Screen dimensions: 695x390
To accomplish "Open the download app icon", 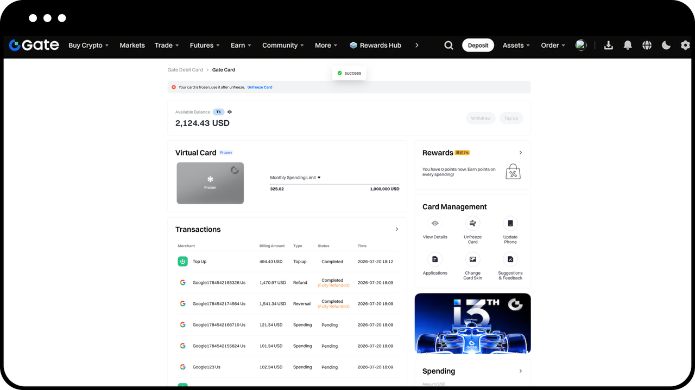I will [x=608, y=45].
